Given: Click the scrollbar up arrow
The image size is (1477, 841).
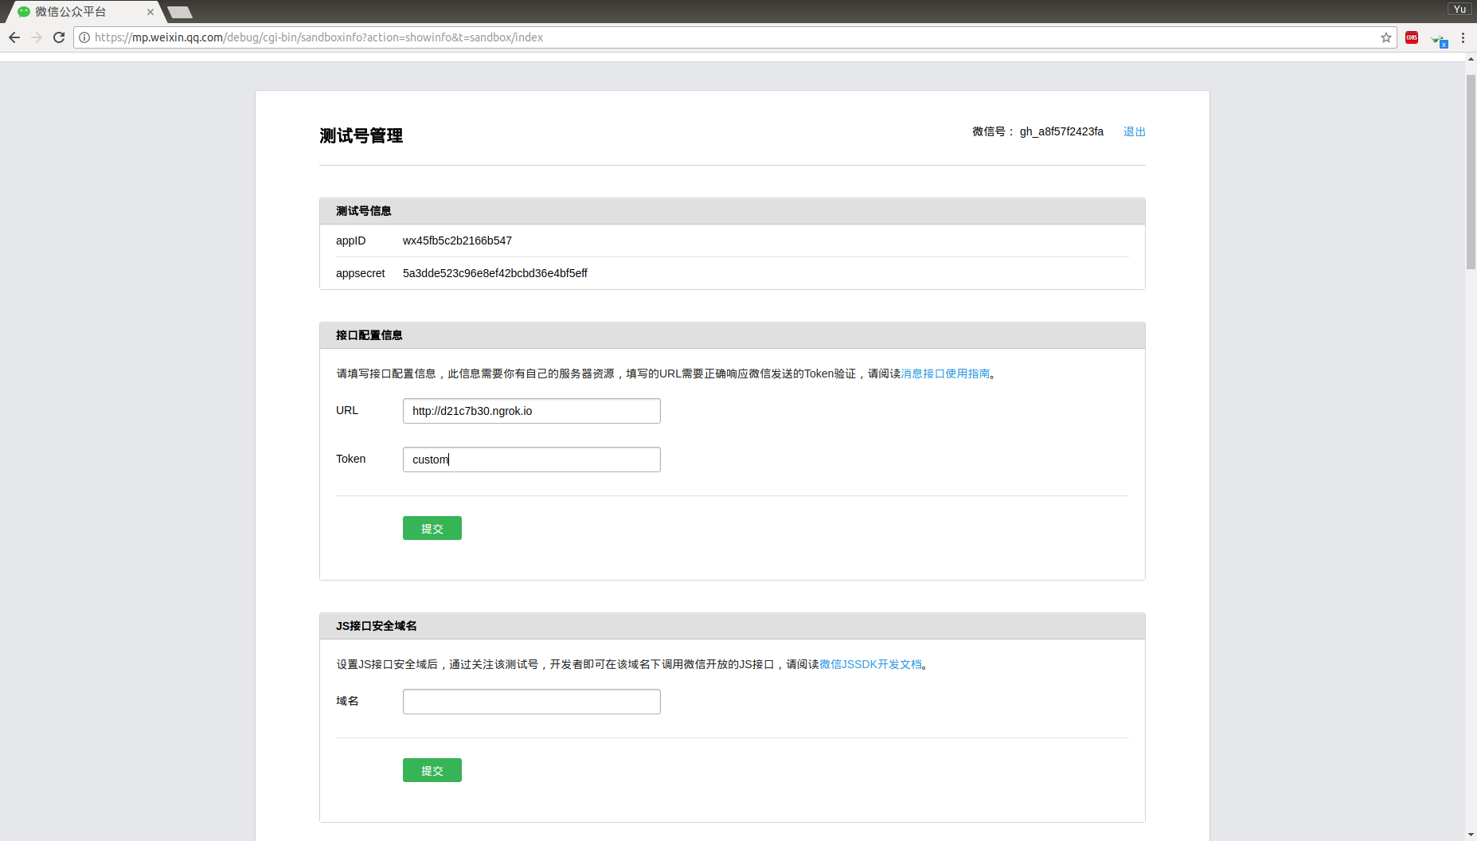Looking at the screenshot, I should [x=1471, y=58].
